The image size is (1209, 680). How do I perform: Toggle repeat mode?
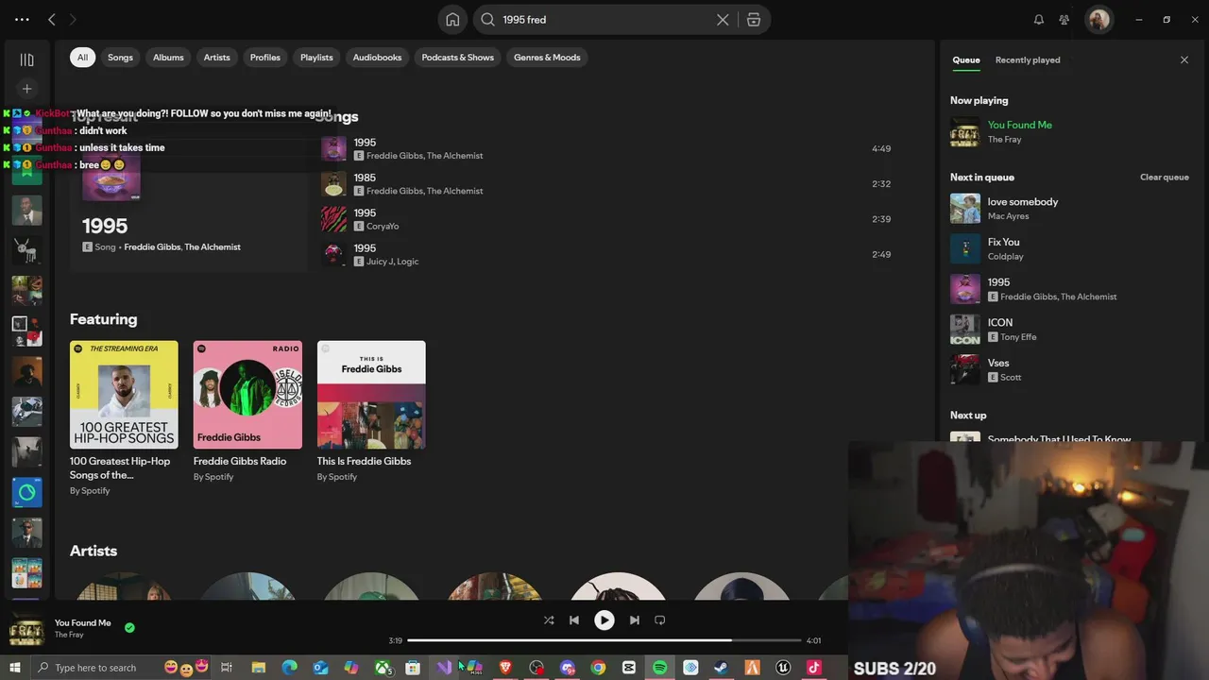660,620
